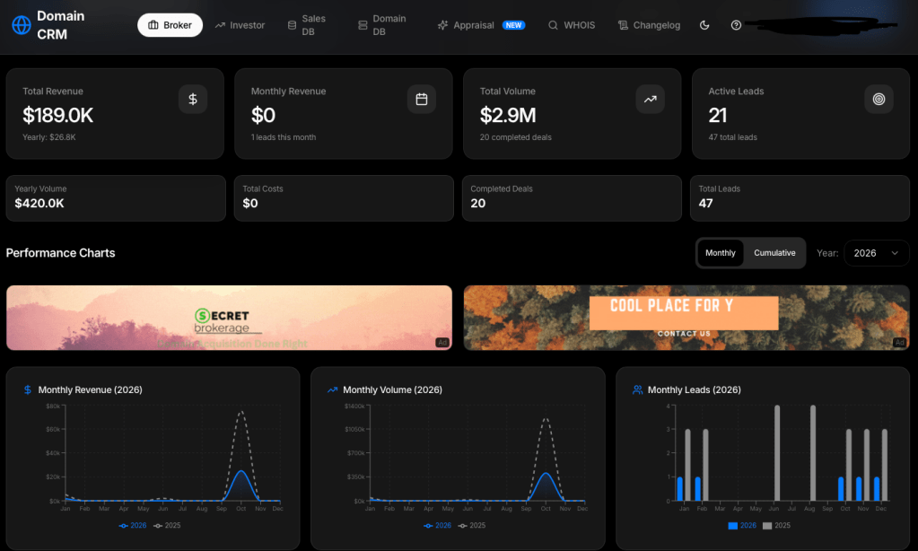View the Changelog page
This screenshot has width=918, height=551.
[648, 25]
